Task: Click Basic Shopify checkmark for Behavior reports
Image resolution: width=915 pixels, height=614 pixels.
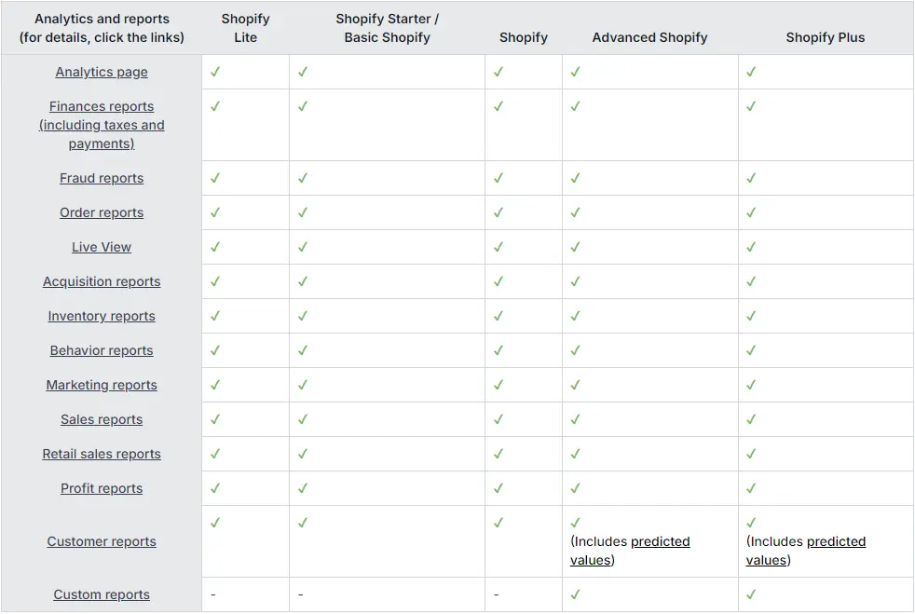Action: click(303, 350)
